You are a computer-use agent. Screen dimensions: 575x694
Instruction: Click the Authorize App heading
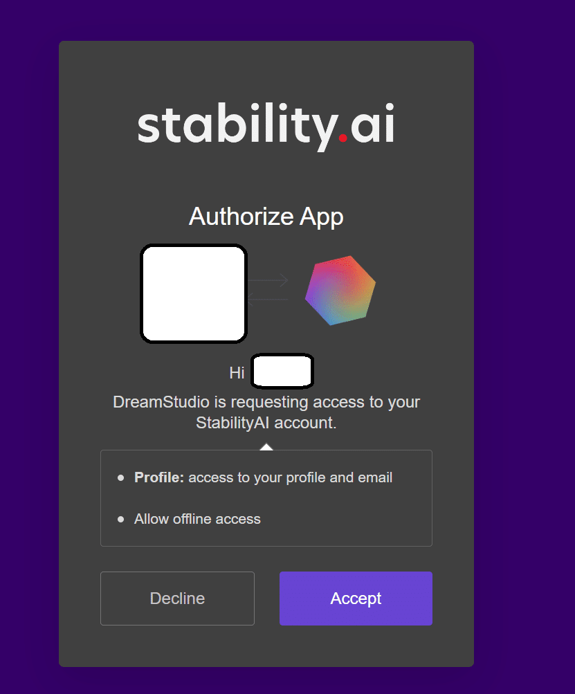click(266, 217)
